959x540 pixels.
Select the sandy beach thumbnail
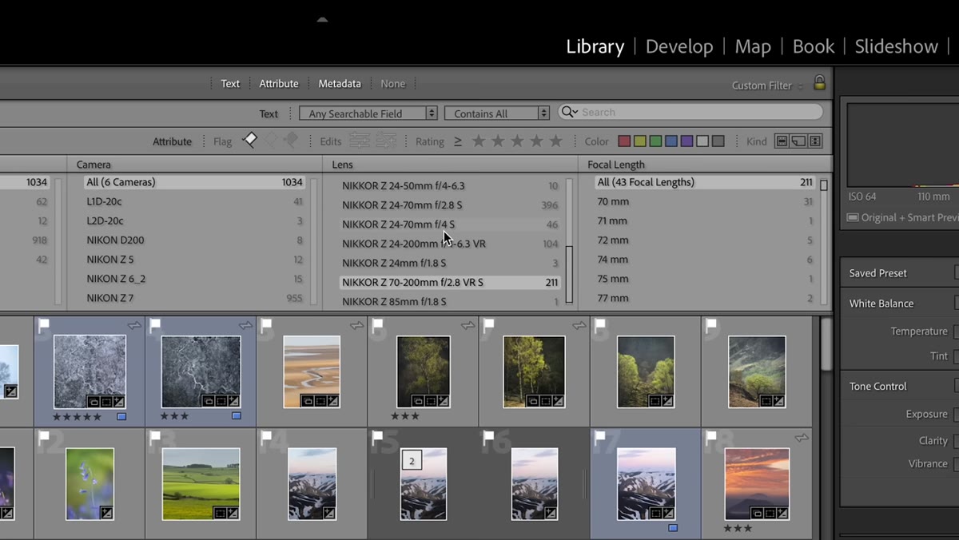[312, 371]
